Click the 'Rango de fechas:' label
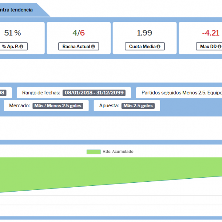222x222 pixels. 41,93
